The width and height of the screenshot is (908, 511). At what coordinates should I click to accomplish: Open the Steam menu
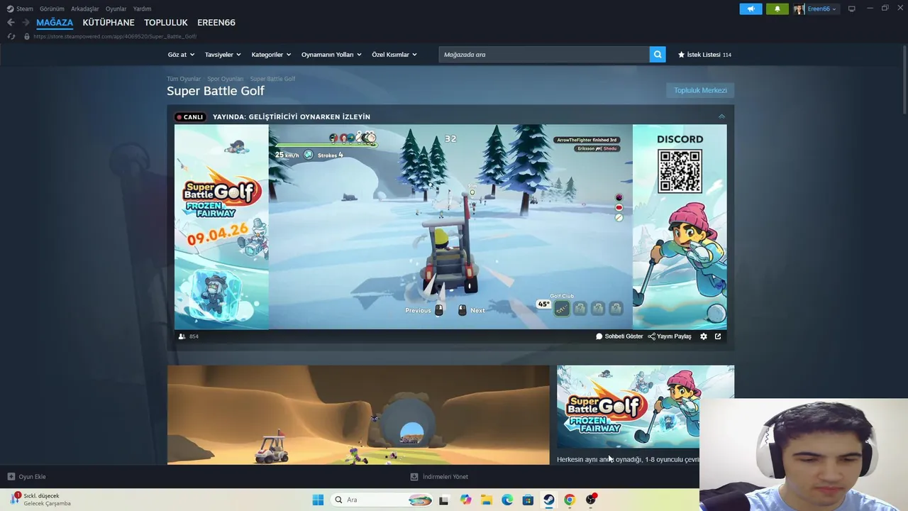click(x=25, y=9)
